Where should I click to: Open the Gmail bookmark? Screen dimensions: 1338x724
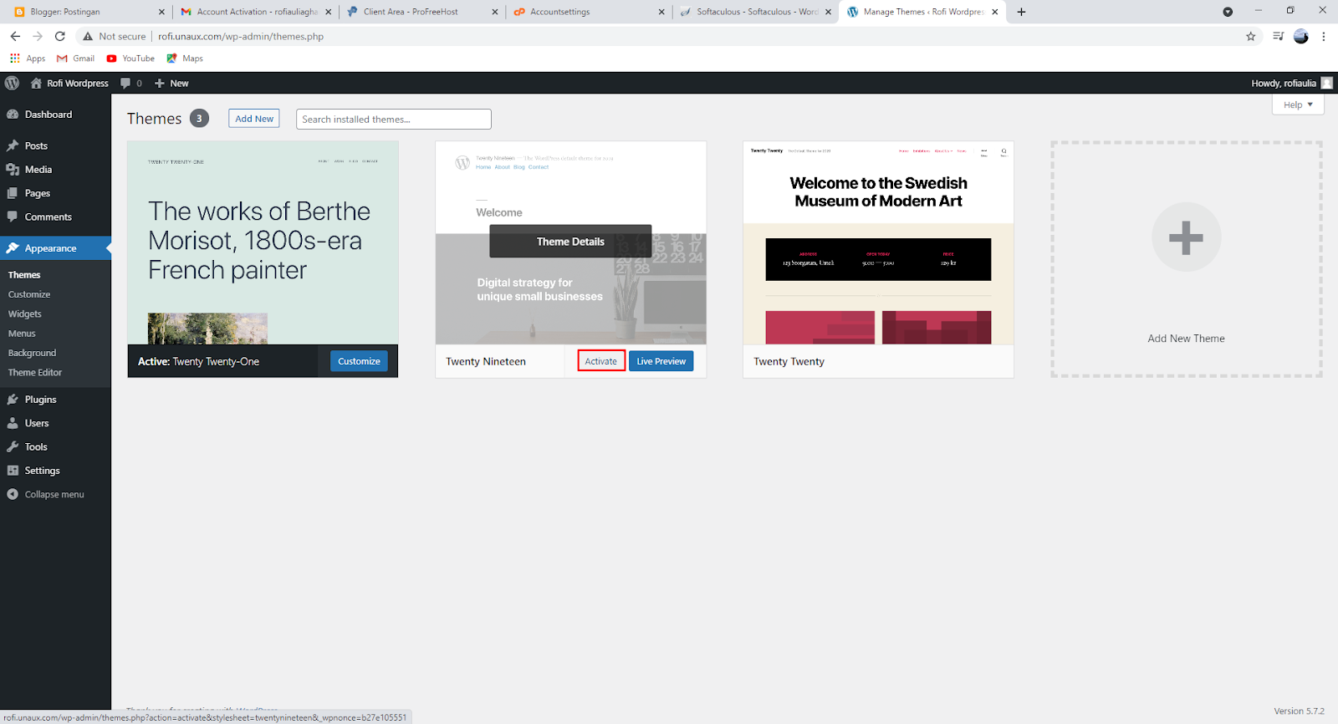[75, 59]
